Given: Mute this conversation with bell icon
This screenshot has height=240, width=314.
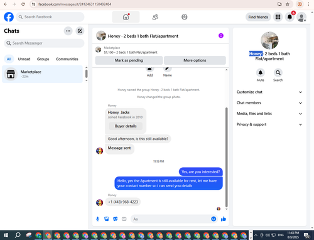Looking at the screenshot, I should (x=261, y=73).
